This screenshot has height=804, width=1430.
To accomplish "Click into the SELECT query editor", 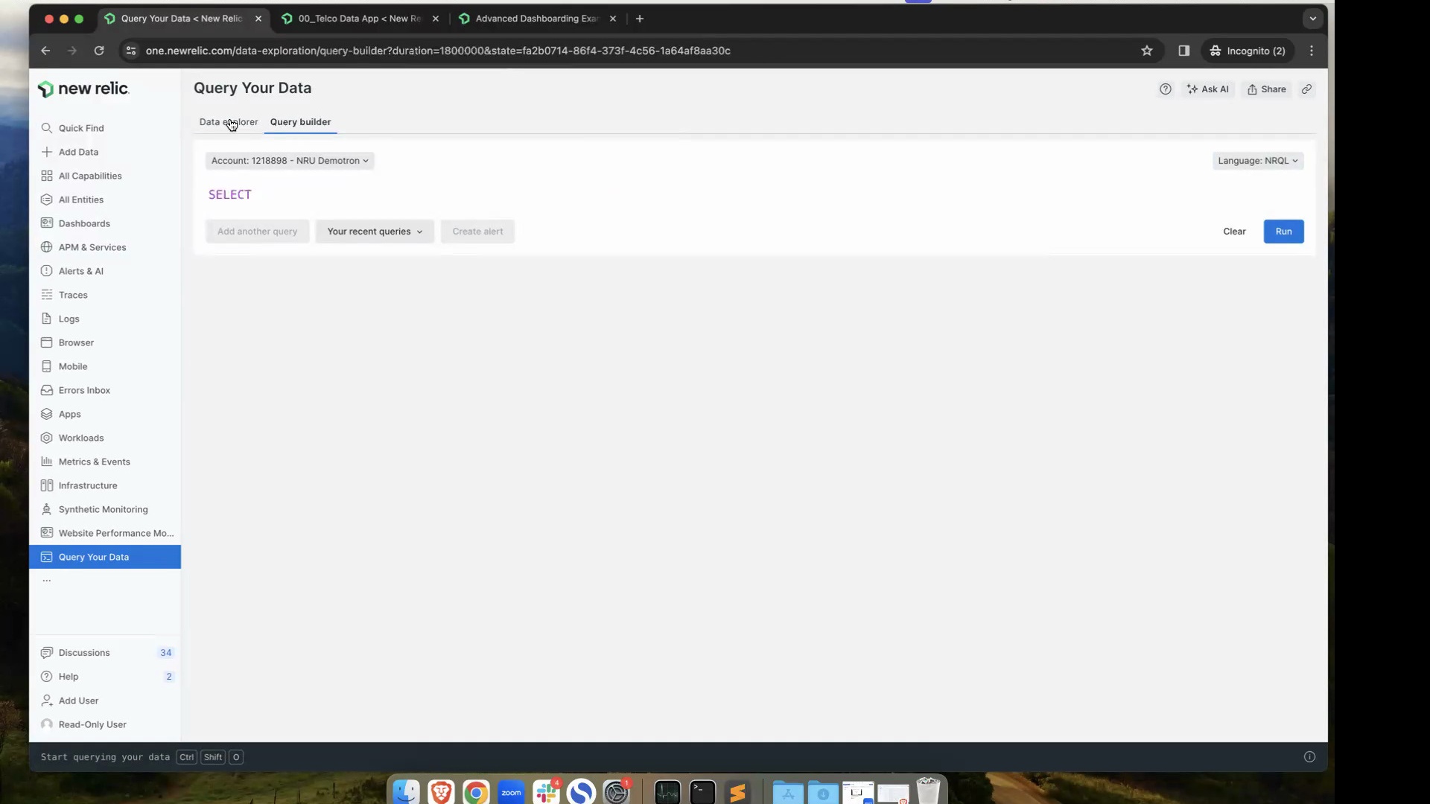I will pyautogui.click(x=754, y=194).
